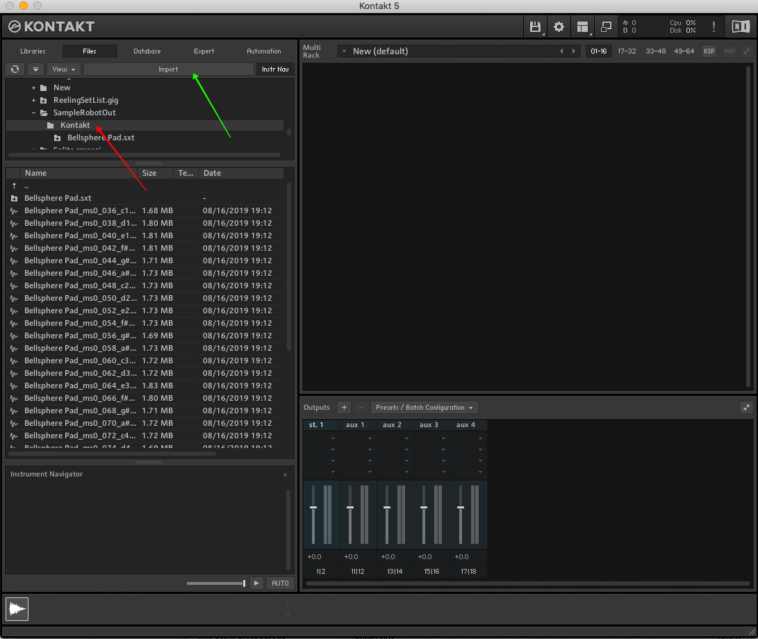Open the View dropdown menu

click(63, 69)
